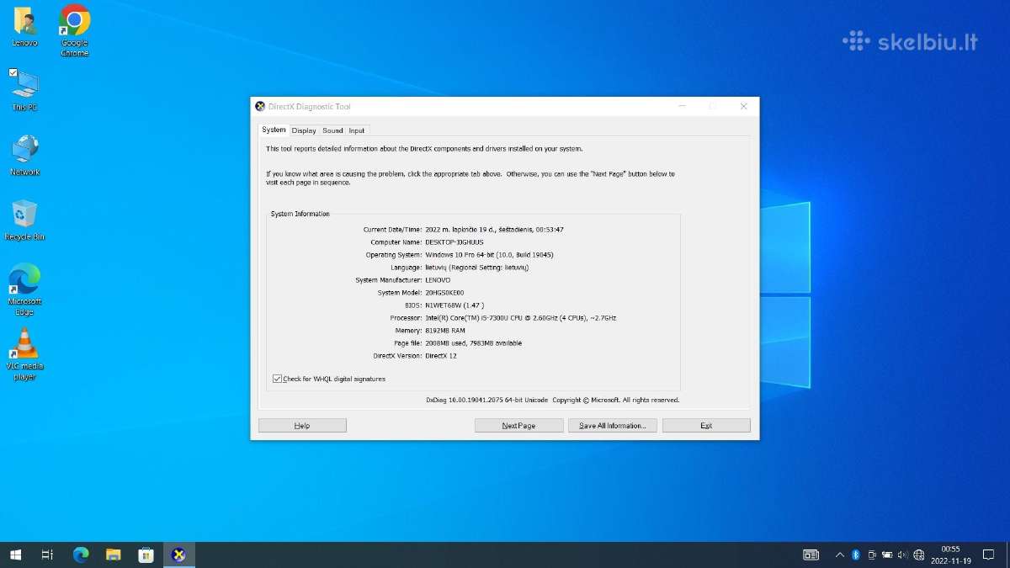Viewport: 1010px width, 568px height.
Task: Select the Recycle Bin desktop icon
Action: pos(24,220)
